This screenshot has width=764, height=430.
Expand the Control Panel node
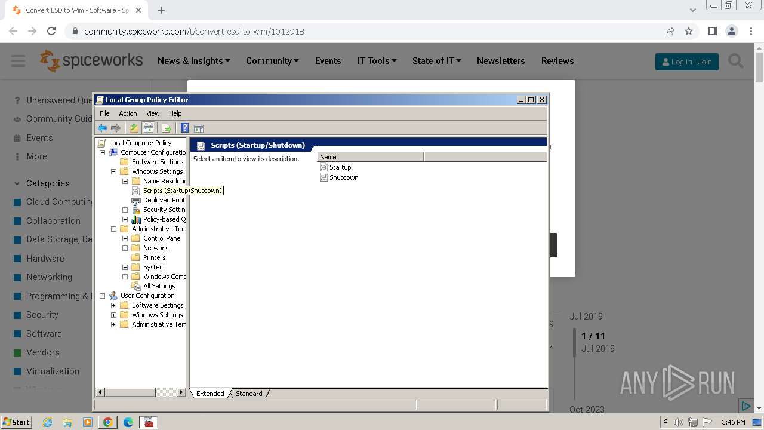[125, 238]
